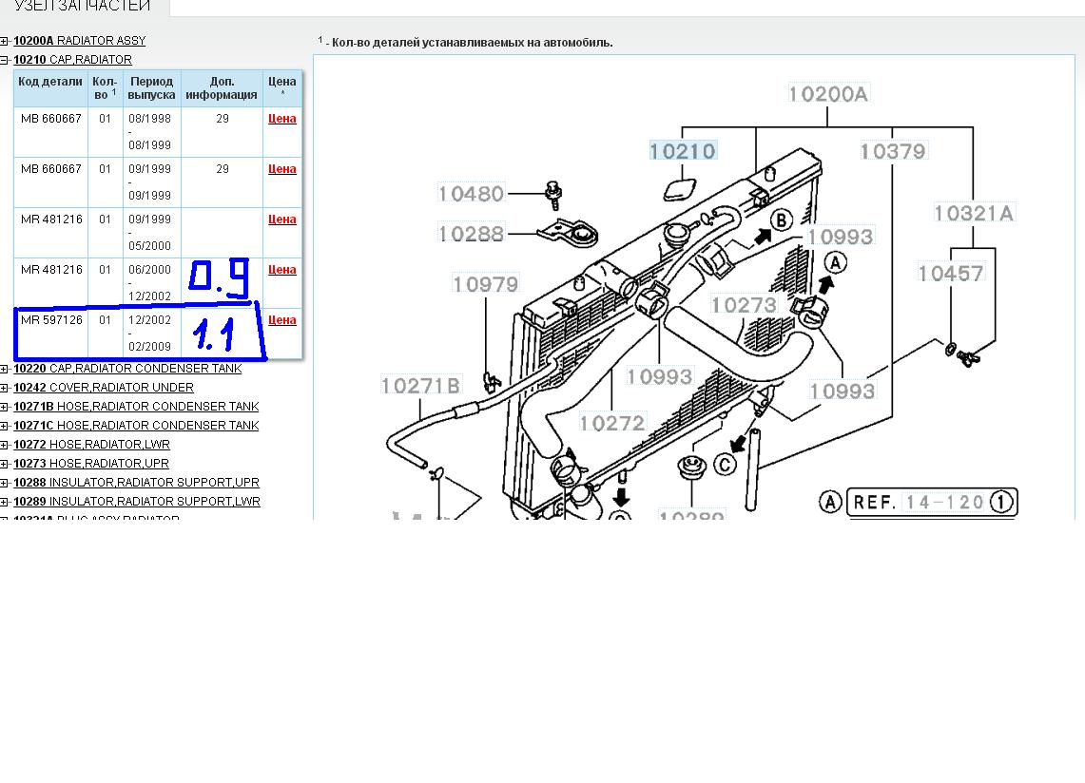The image size is (1085, 783).
Task: Open Цена for MR 481216 period 06/2000-12/2002
Action: point(282,270)
